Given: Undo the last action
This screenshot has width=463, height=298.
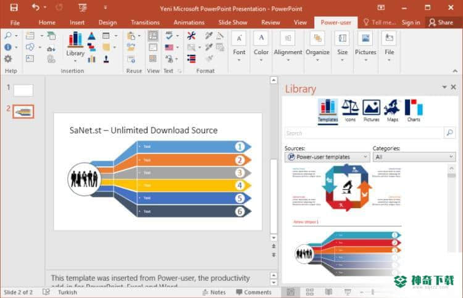Looking at the screenshot, I should 36,7.
